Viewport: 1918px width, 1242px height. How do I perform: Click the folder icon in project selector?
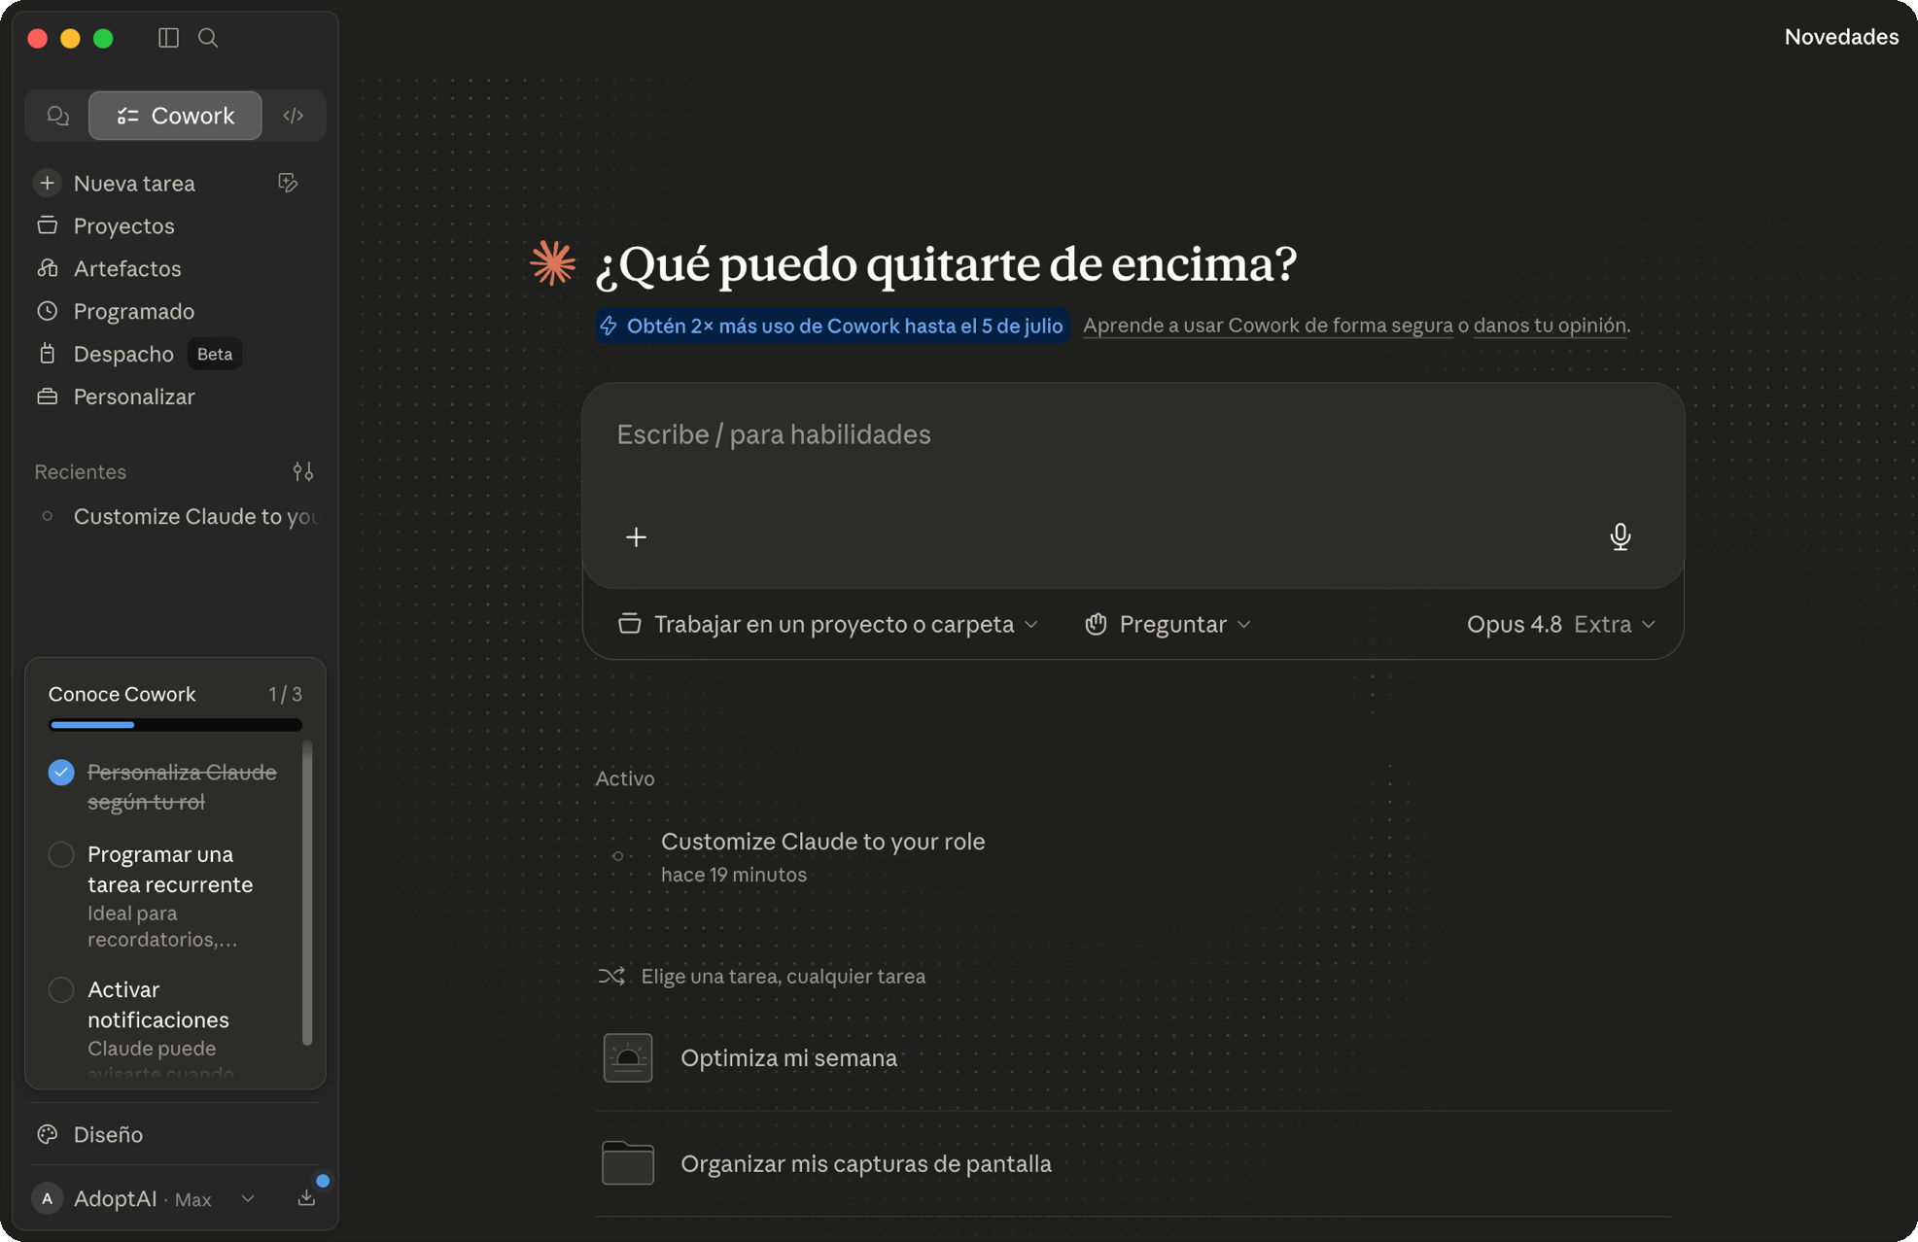(630, 624)
